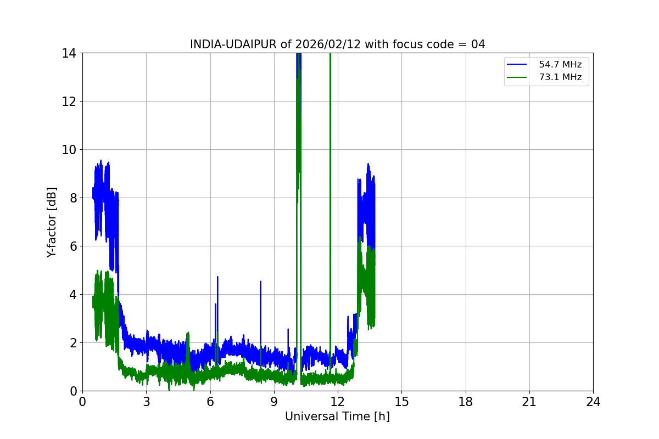Click the plot title 'INDIA-UDAIPUR of 2026/02/12'

click(x=337, y=44)
